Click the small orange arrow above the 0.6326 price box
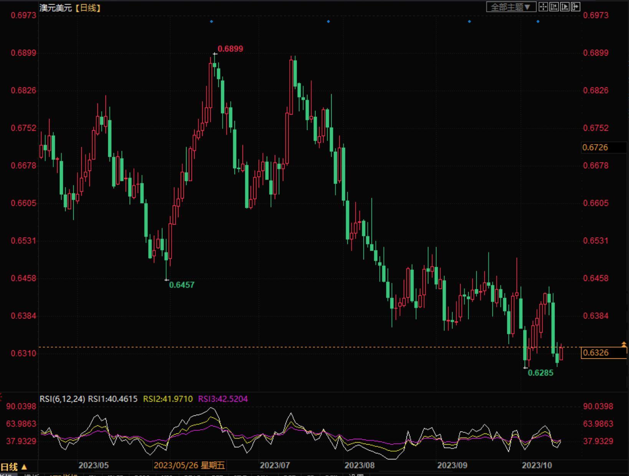 coord(624,345)
